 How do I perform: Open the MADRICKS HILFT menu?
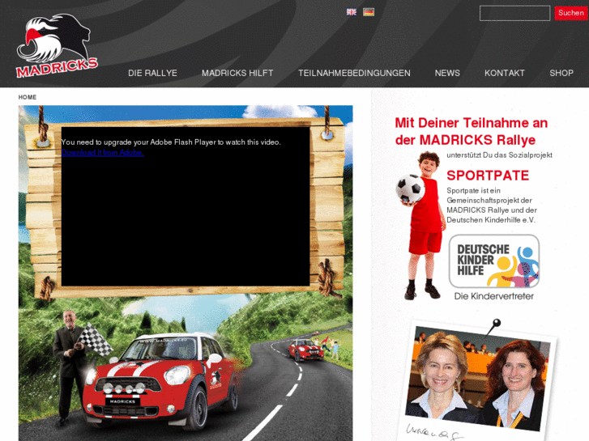pos(237,73)
